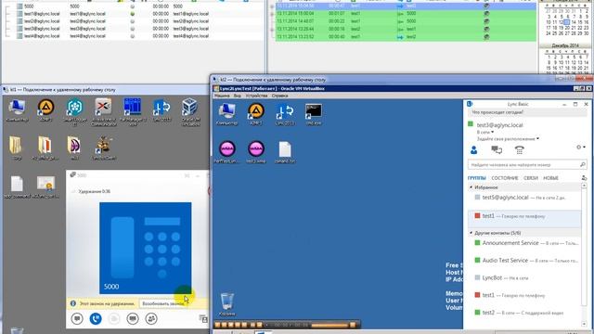This screenshot has height=334, width=594.
Task: Open cmd.exe shortcut on VM desktop
Action: click(314, 114)
